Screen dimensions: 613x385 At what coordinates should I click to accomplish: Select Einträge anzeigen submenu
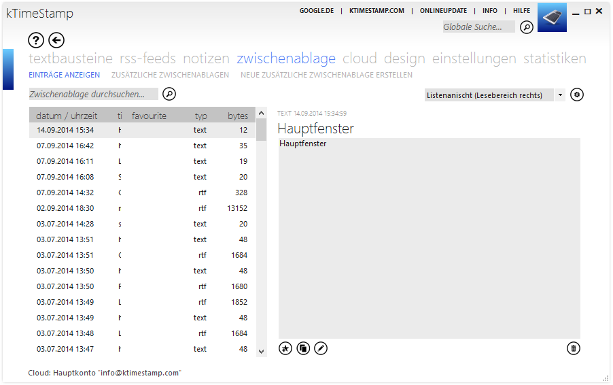click(64, 75)
